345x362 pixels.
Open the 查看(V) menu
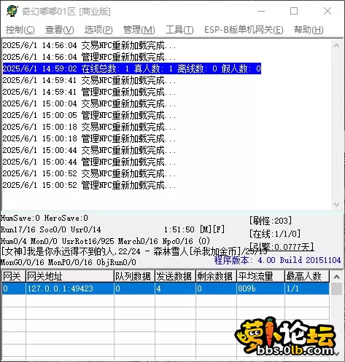pos(60,30)
